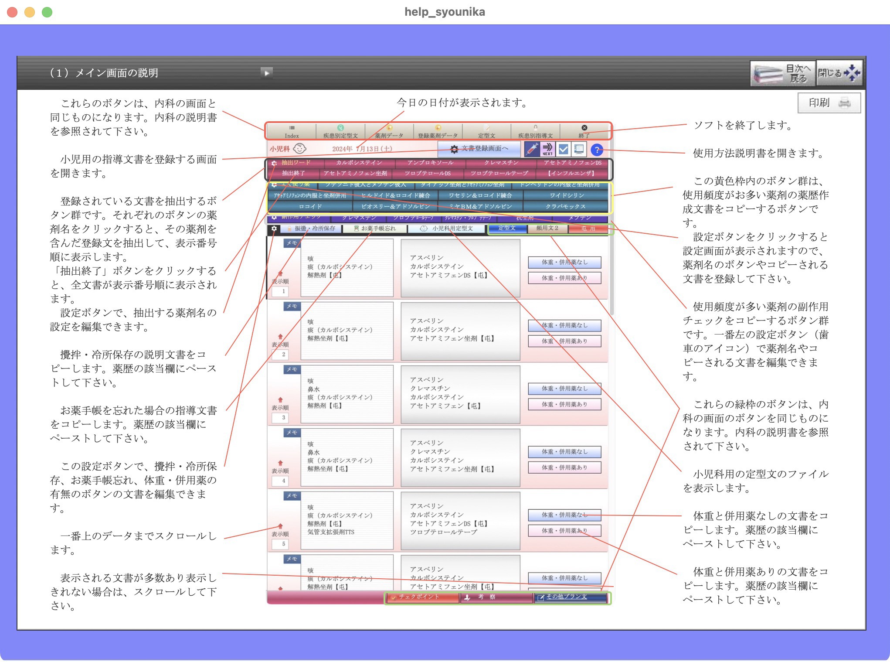The width and height of the screenshot is (890, 662).
Task: Select the 薬剤データ tab
Action: click(x=389, y=131)
